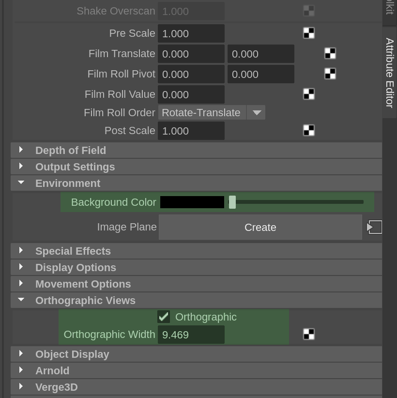397x398 pixels.
Task: Click the Post Scale map button icon
Action: tap(309, 130)
